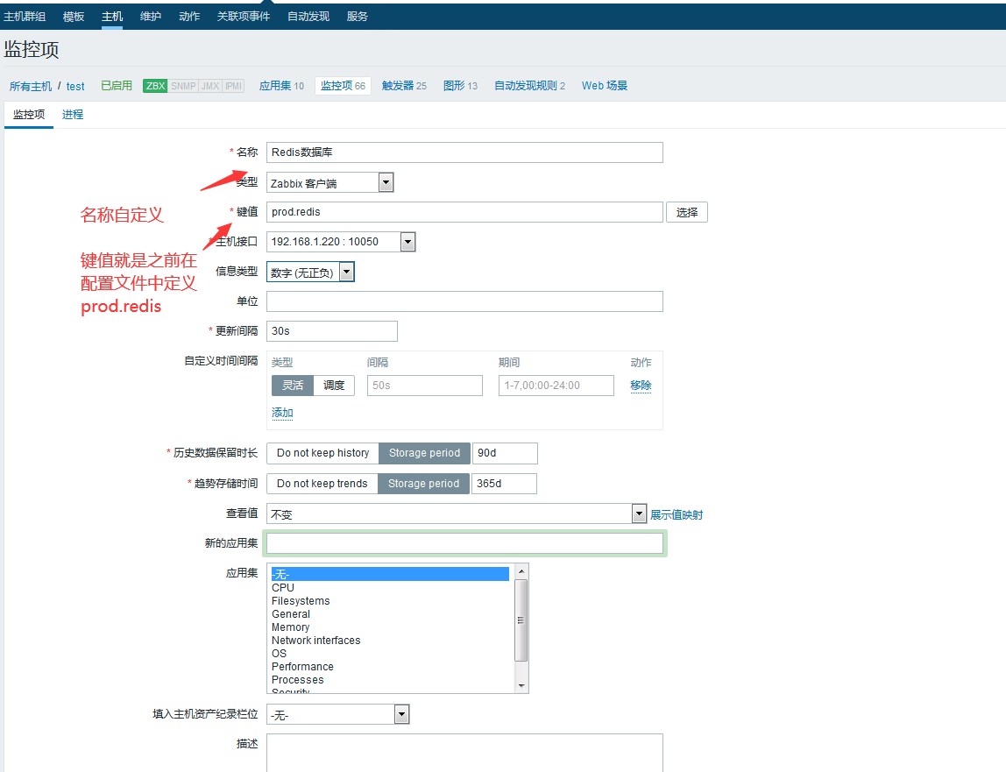Click 添加 to add custom interval

click(x=282, y=413)
